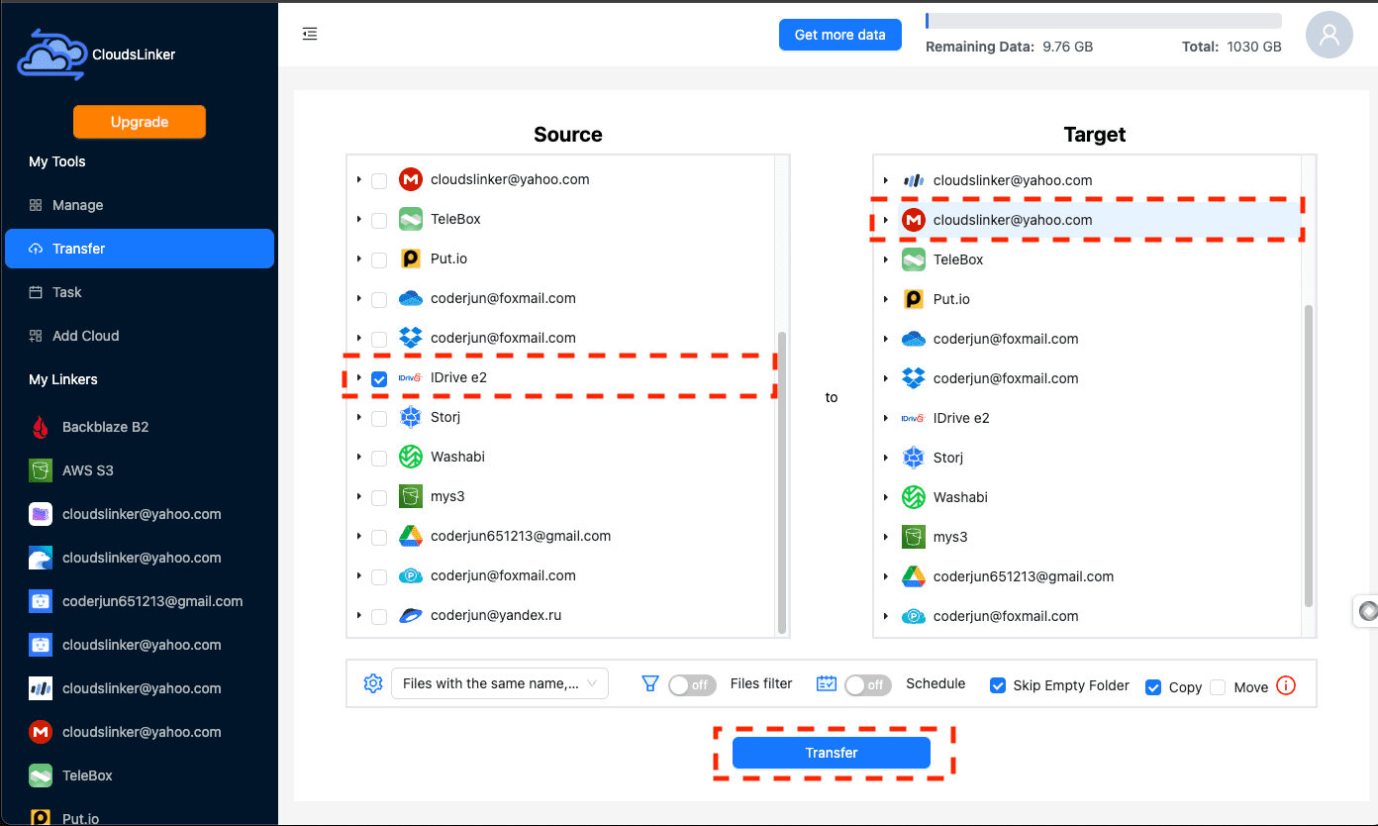Expand TeleBox in the Target tree
This screenshot has width=1378, height=826.
(886, 259)
